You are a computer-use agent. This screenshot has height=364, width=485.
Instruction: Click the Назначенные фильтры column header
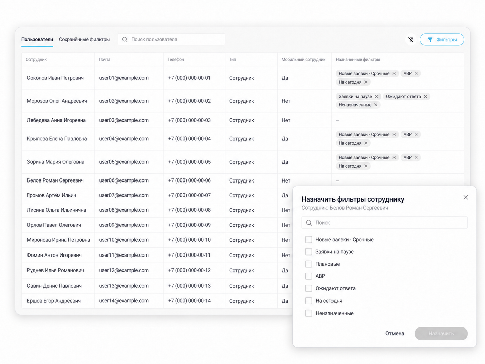(358, 60)
